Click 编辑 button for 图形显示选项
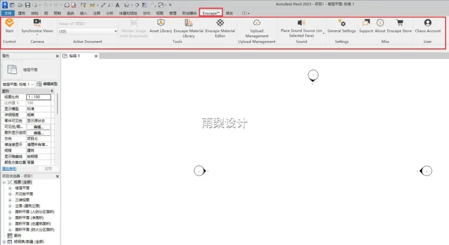Screen dimensions: 449x245 pos(39,133)
